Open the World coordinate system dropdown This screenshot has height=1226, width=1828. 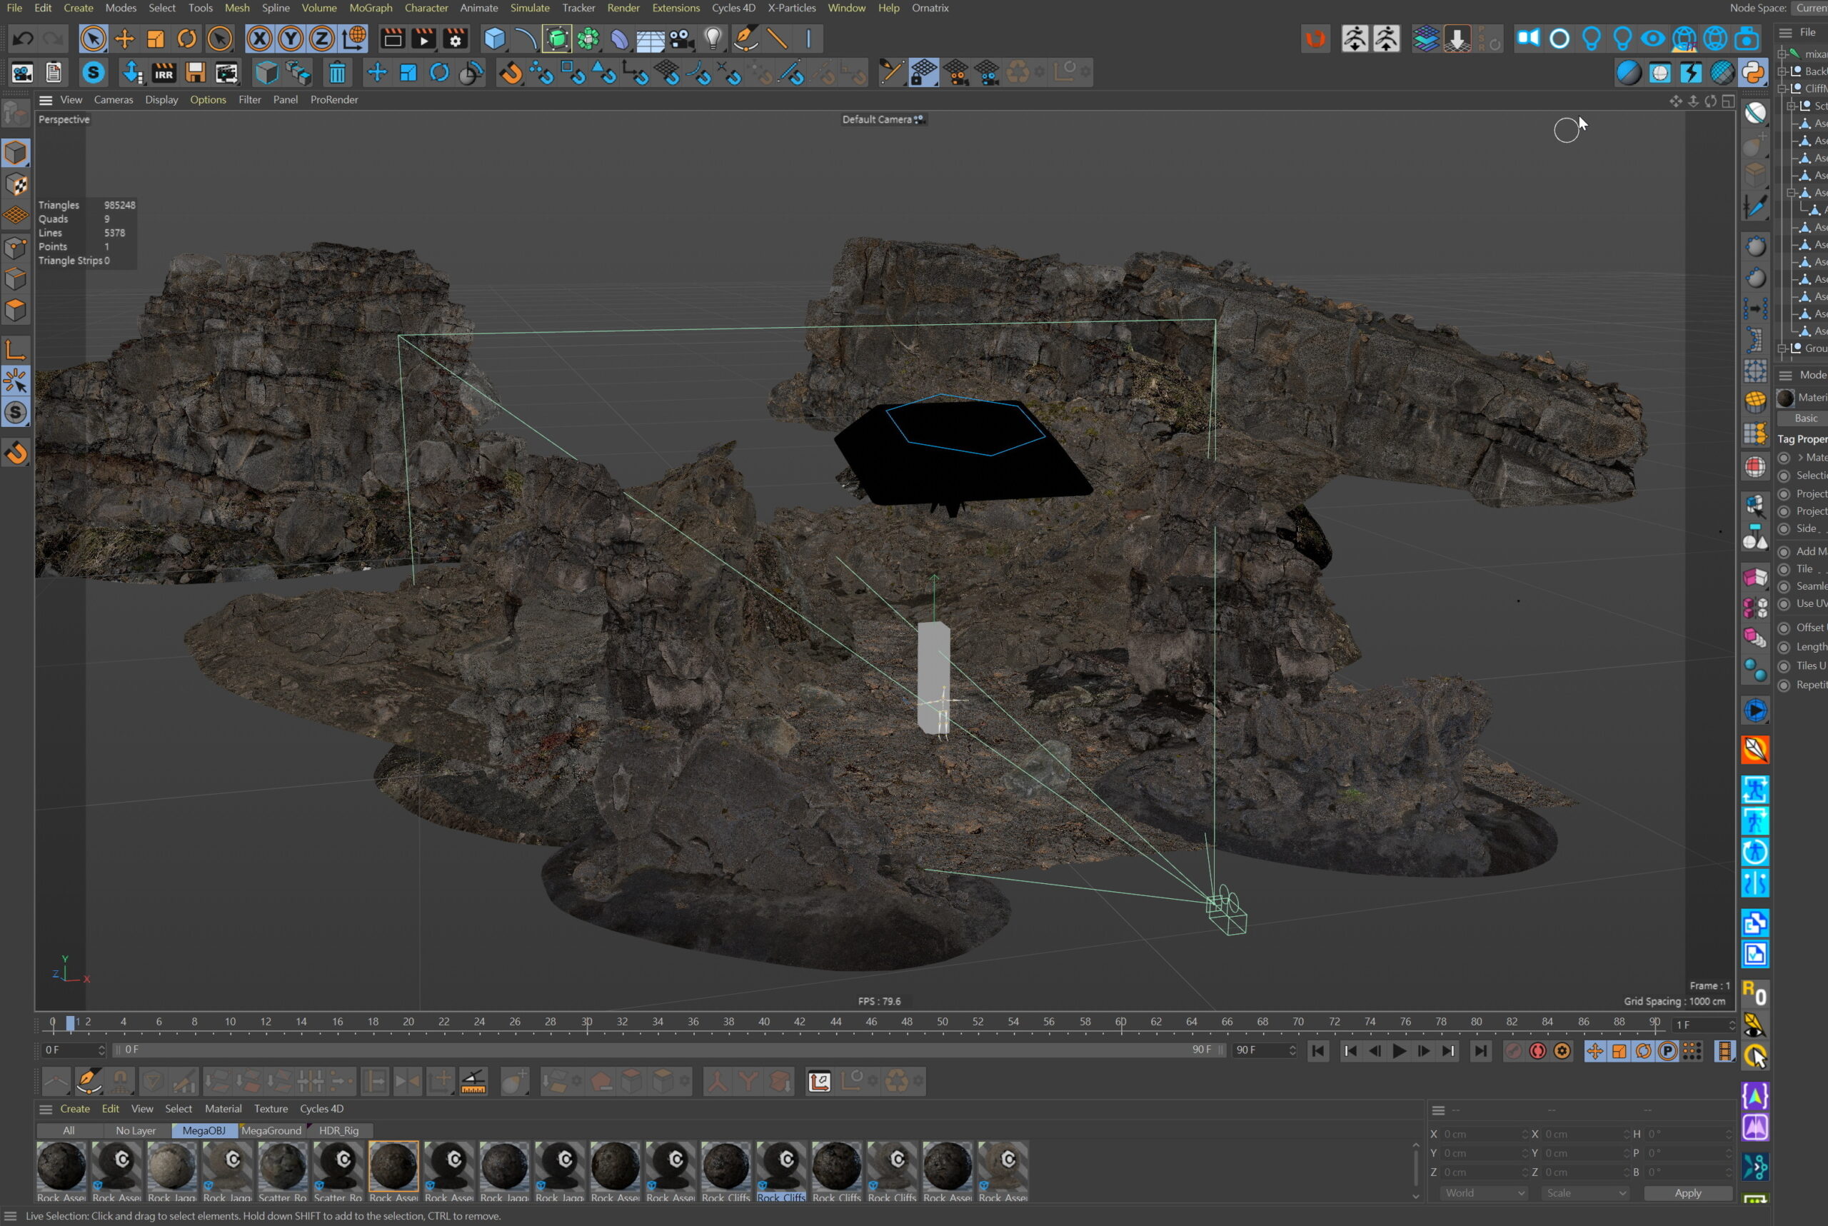(1483, 1193)
